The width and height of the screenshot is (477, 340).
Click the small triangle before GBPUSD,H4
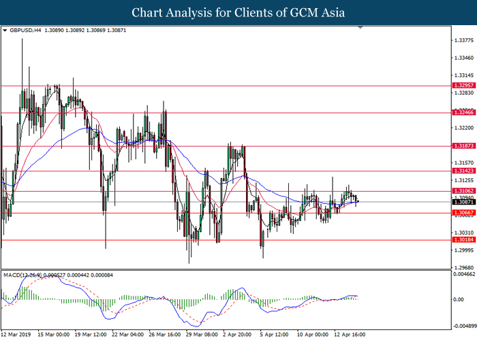[5, 31]
